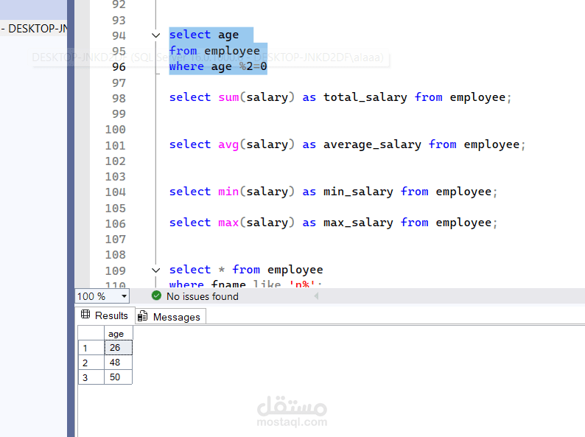Click the green checkmark status icon
This screenshot has height=437, width=585.
click(156, 296)
